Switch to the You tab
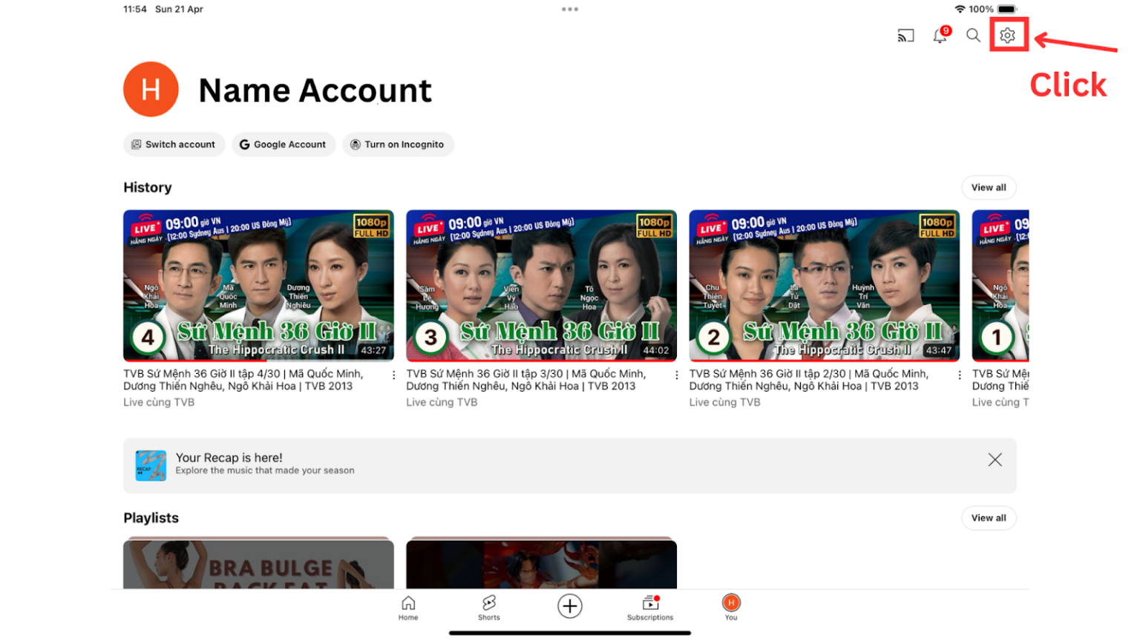 [730, 606]
